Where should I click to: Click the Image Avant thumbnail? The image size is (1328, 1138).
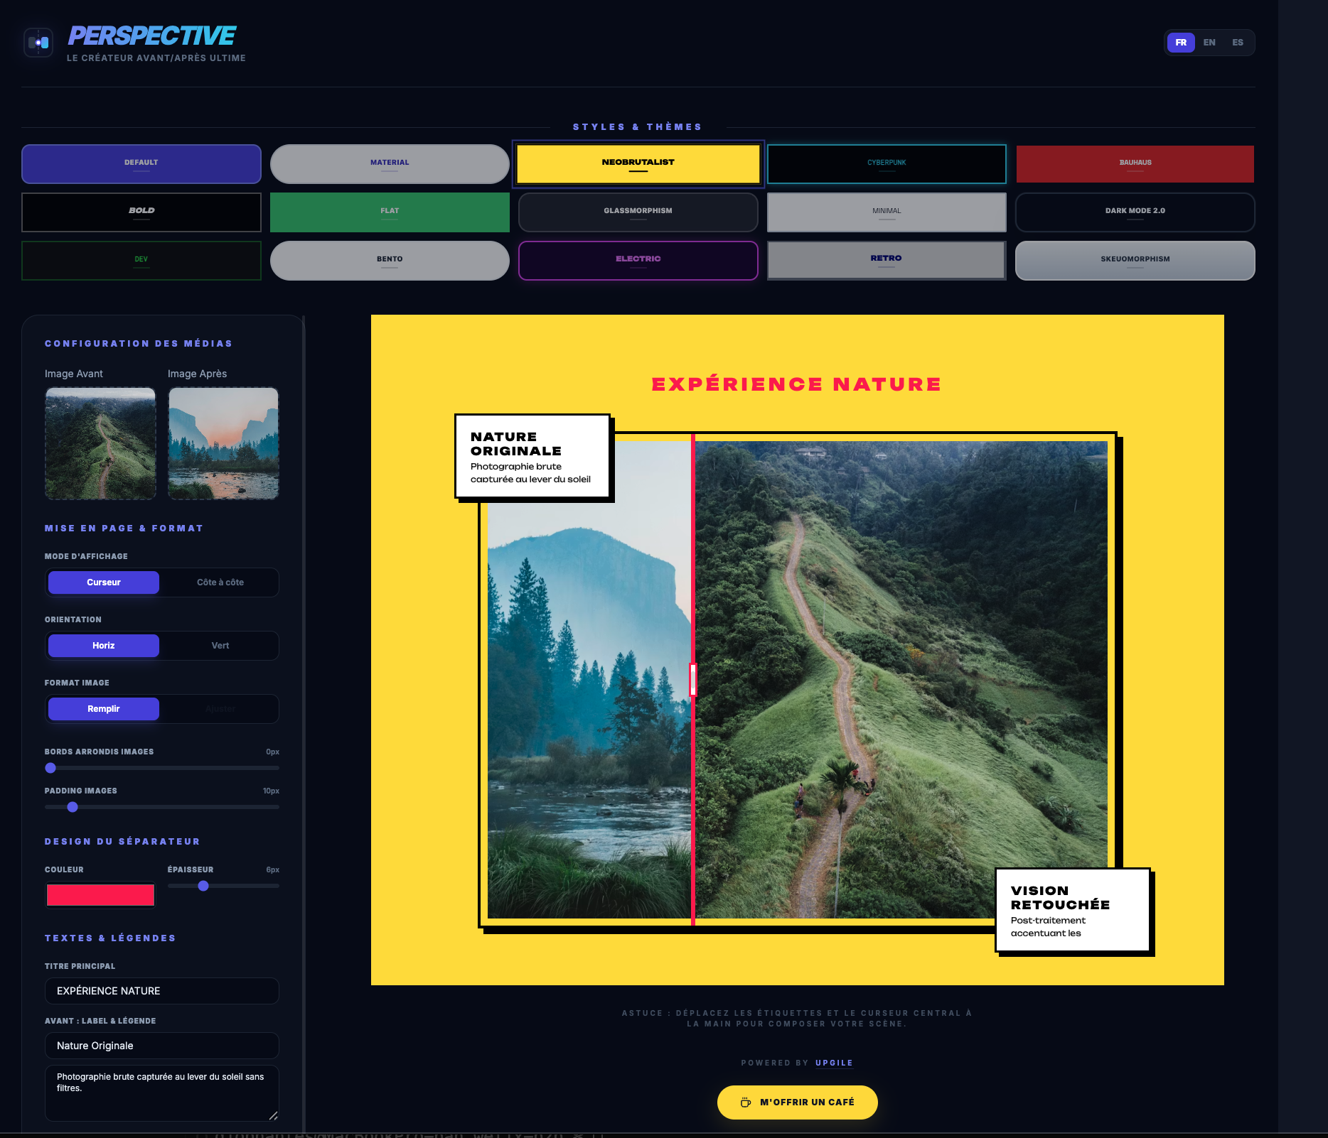pyautogui.click(x=100, y=443)
